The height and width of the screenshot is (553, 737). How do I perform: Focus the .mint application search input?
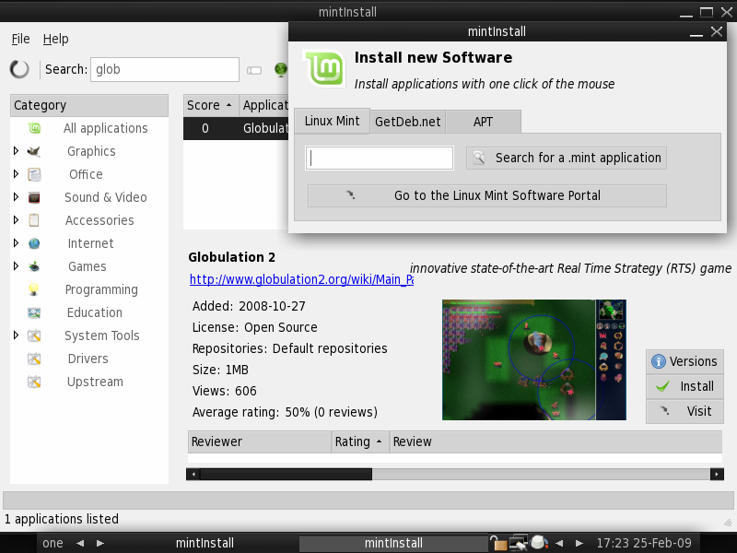tap(380, 158)
